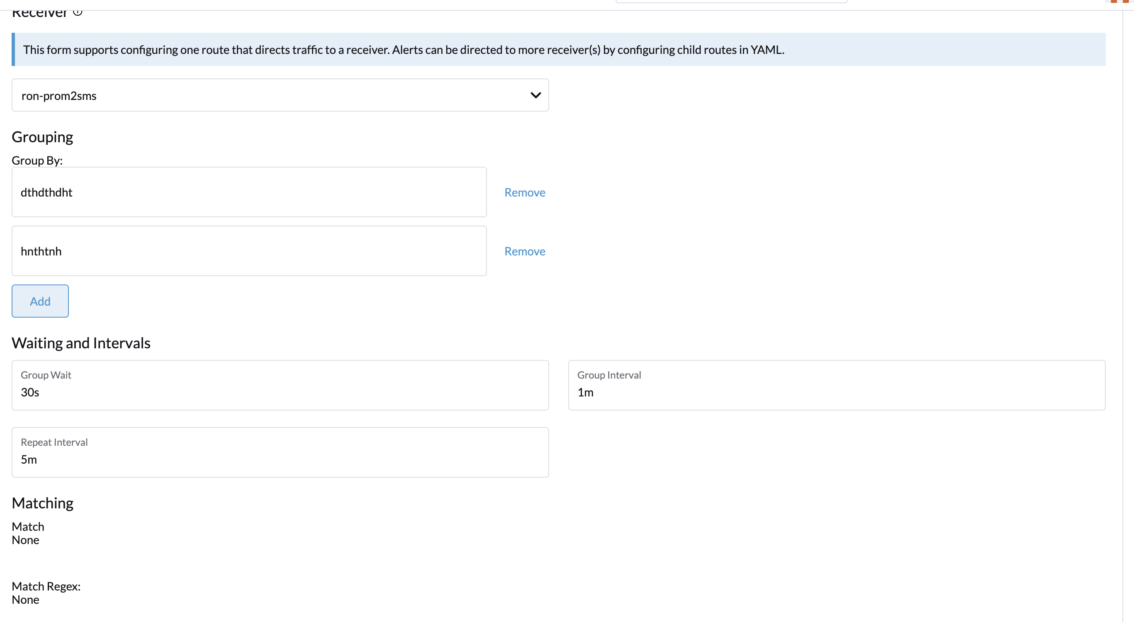This screenshot has height=622, width=1134.
Task: Select the Grouping section heading
Action: [42, 136]
